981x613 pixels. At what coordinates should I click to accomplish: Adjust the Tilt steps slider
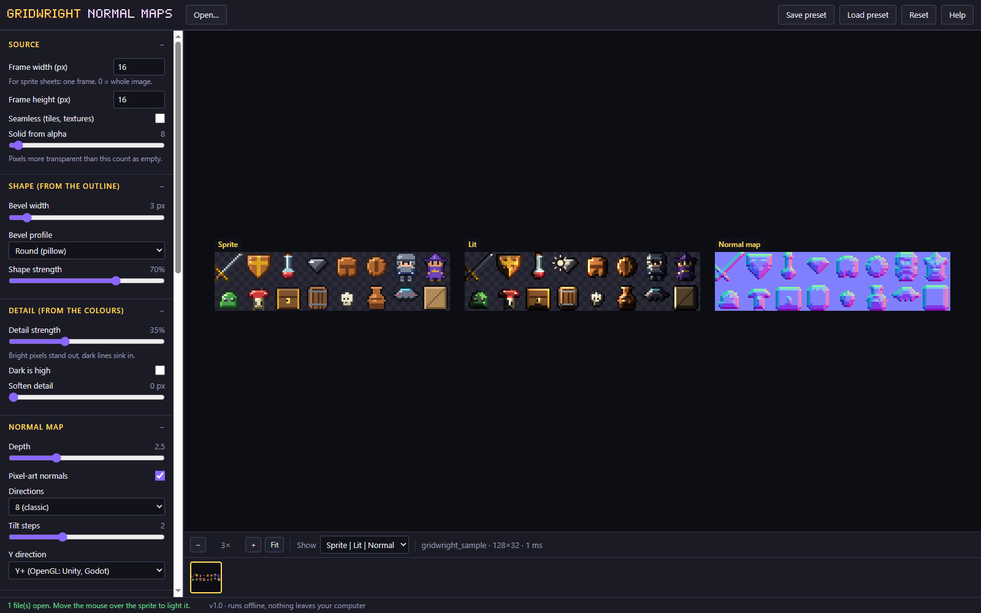pyautogui.click(x=86, y=537)
